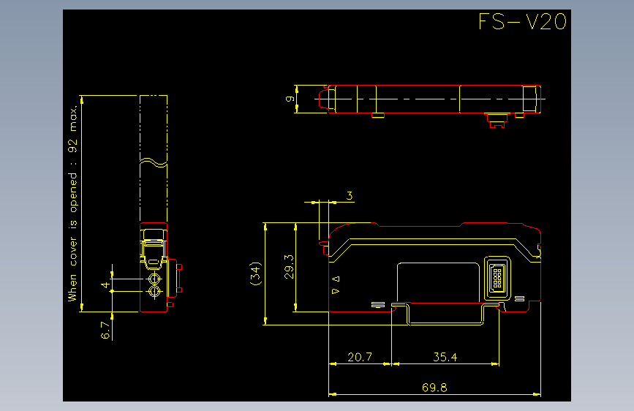Select the 4 spacing dimension
The height and width of the screenshot is (411, 634).
pos(105,284)
